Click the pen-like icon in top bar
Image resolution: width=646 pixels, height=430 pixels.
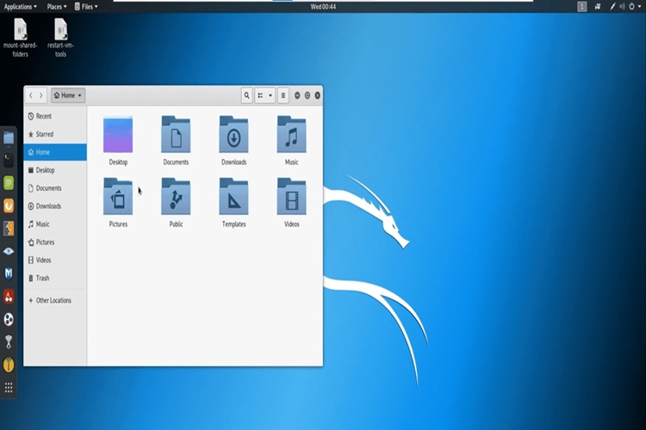tap(612, 7)
